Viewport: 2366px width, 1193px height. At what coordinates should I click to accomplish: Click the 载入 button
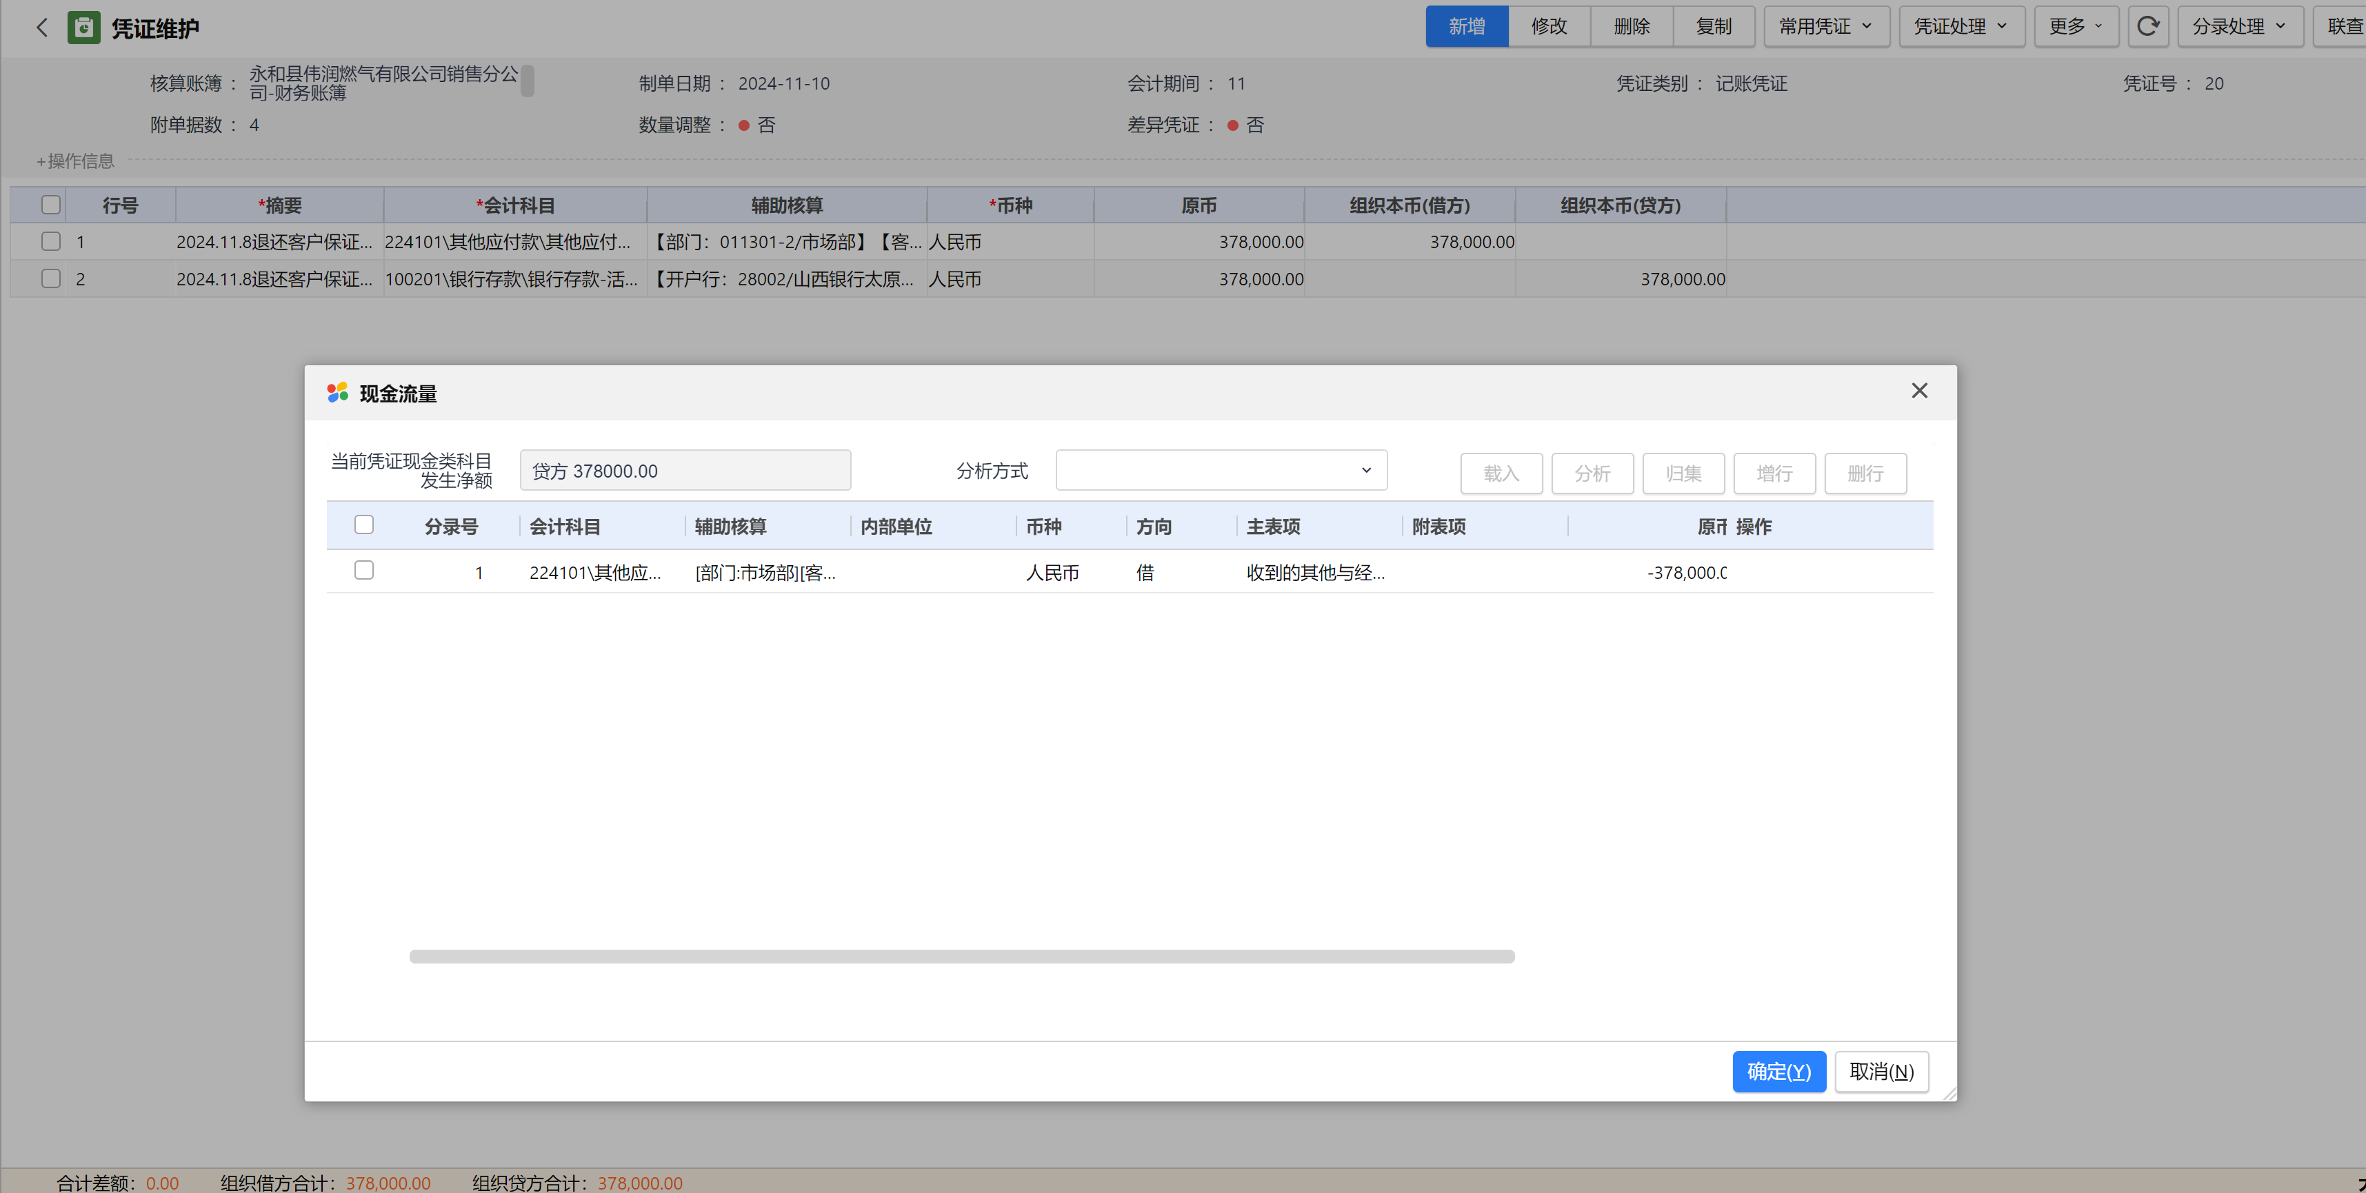(x=1501, y=473)
